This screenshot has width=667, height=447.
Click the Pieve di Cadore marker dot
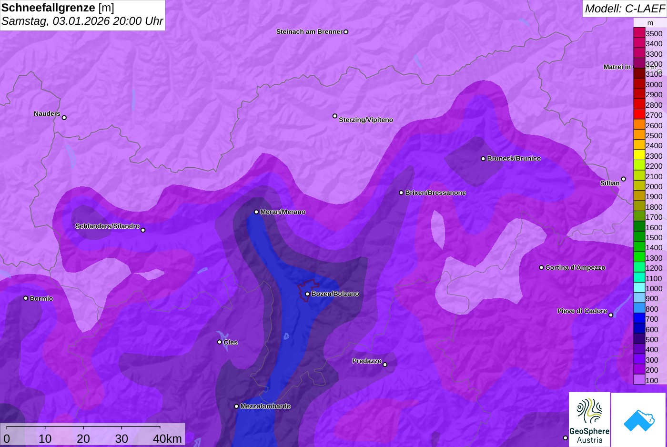click(x=611, y=315)
